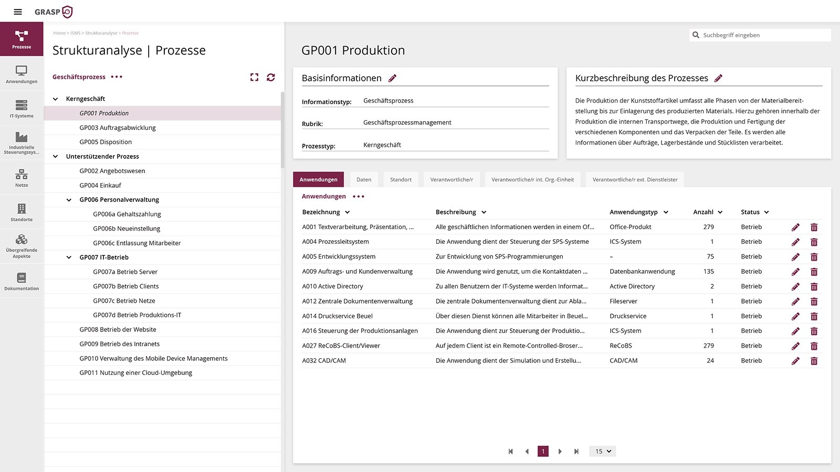Switch to the Standort tab
Screen dimensions: 840x472
point(401,179)
